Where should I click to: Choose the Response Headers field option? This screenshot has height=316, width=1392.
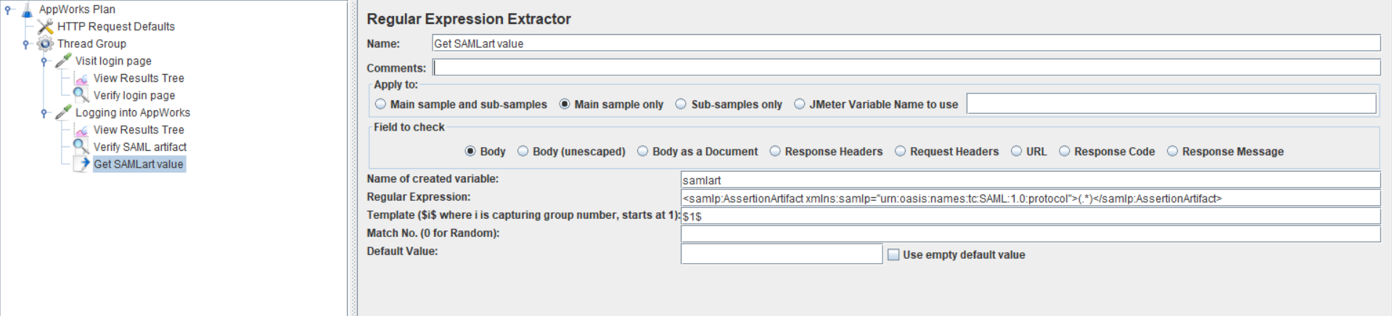point(775,151)
